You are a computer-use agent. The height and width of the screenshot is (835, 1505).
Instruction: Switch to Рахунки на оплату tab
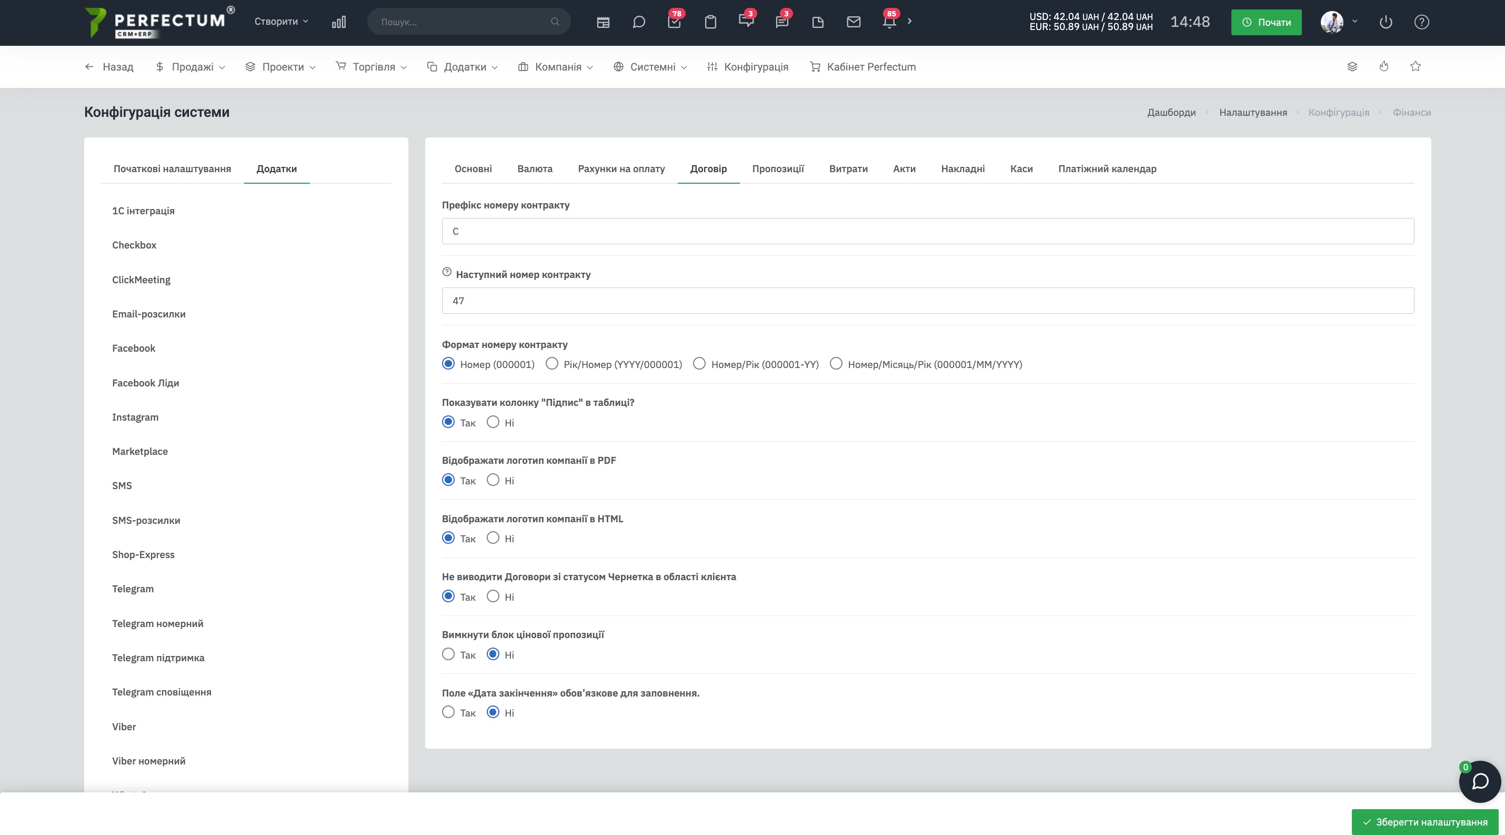coord(621,169)
